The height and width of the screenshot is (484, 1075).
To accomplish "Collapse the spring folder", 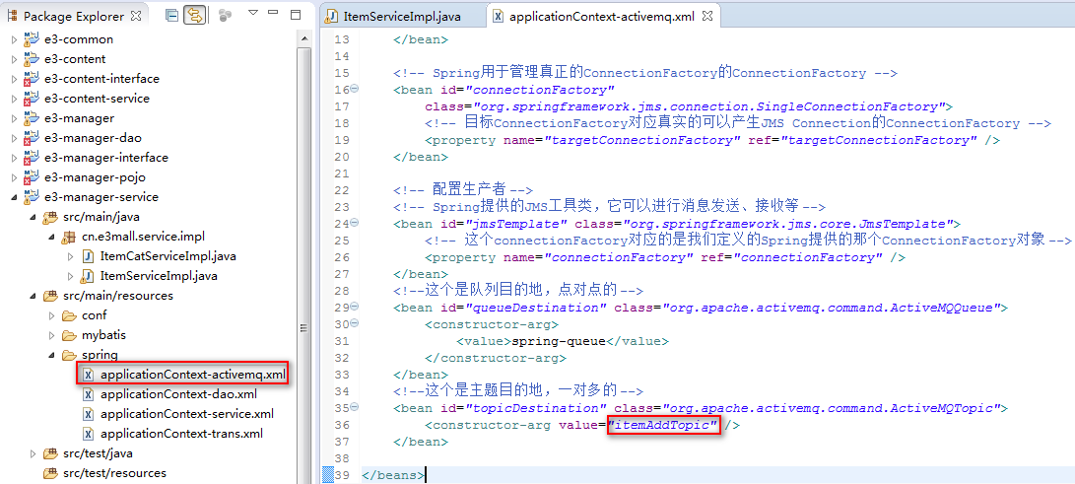I will pyautogui.click(x=52, y=355).
